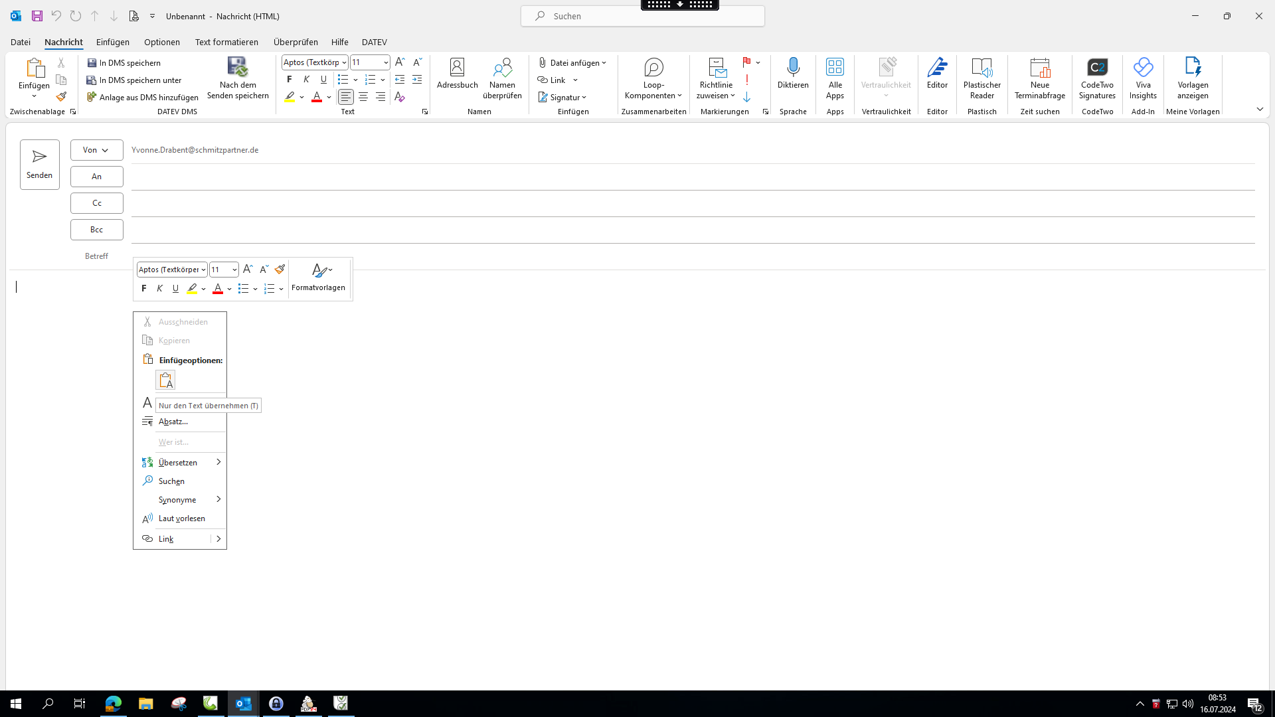Toggle underline in the ribbon Text group
Screen dimensions: 1275x717
323,80
